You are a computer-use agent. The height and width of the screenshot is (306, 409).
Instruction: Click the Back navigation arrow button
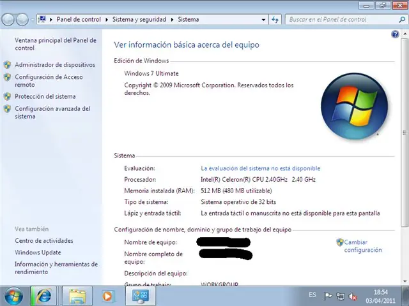[8, 20]
